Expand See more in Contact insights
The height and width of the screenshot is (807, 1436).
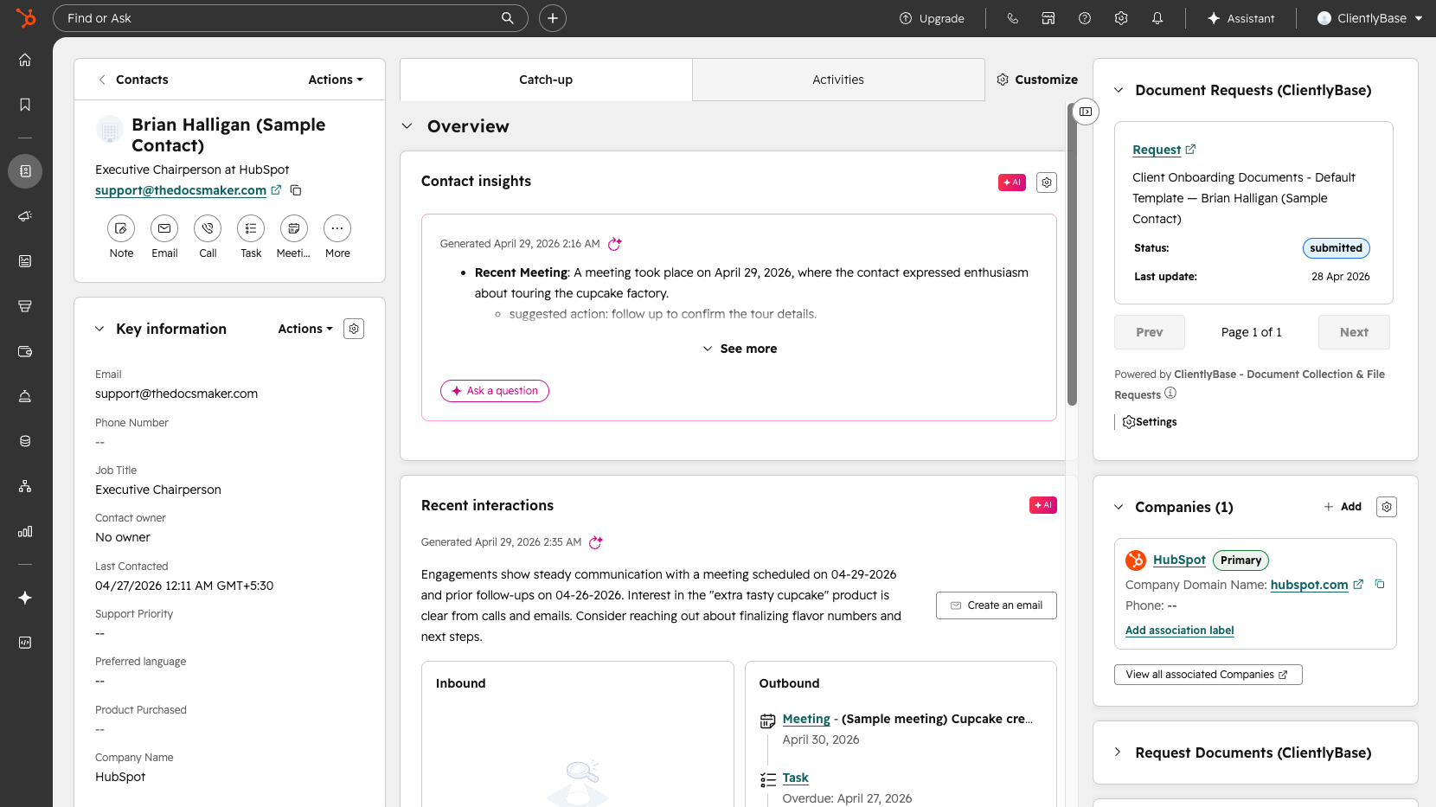pos(740,349)
